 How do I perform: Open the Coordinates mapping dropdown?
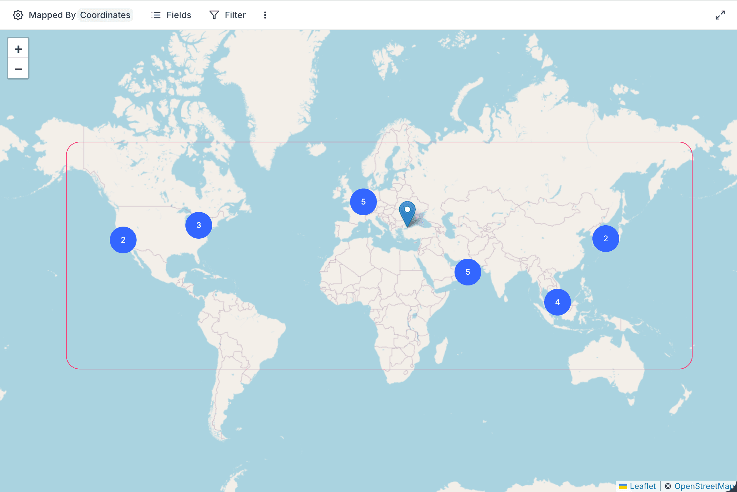coord(105,15)
